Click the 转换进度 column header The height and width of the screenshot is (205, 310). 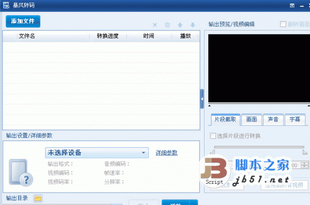tap(108, 36)
